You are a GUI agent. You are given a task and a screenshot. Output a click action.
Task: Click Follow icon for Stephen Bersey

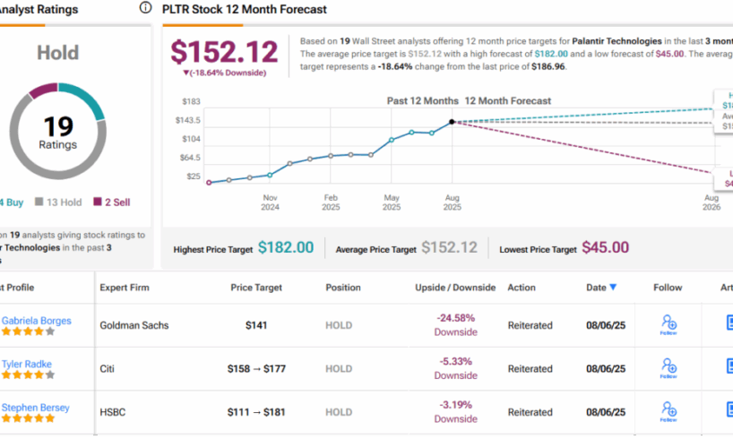coord(668,410)
